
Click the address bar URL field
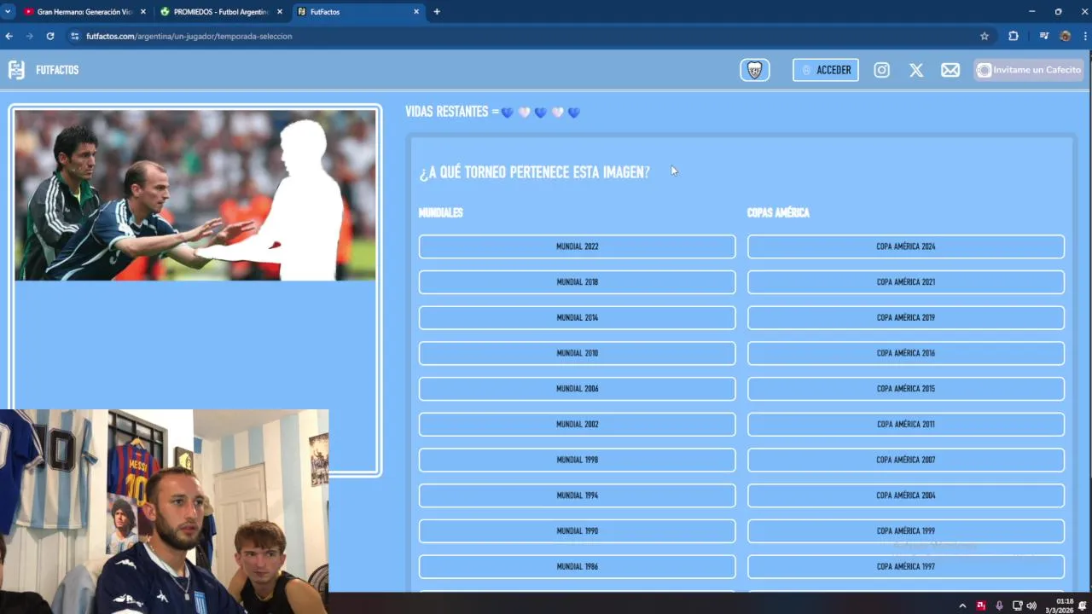coord(529,36)
